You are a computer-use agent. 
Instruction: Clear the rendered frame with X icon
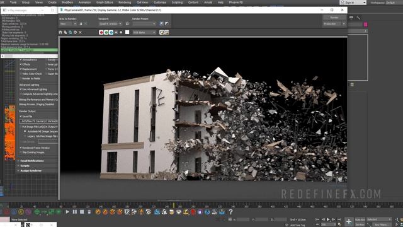[x=80, y=32]
